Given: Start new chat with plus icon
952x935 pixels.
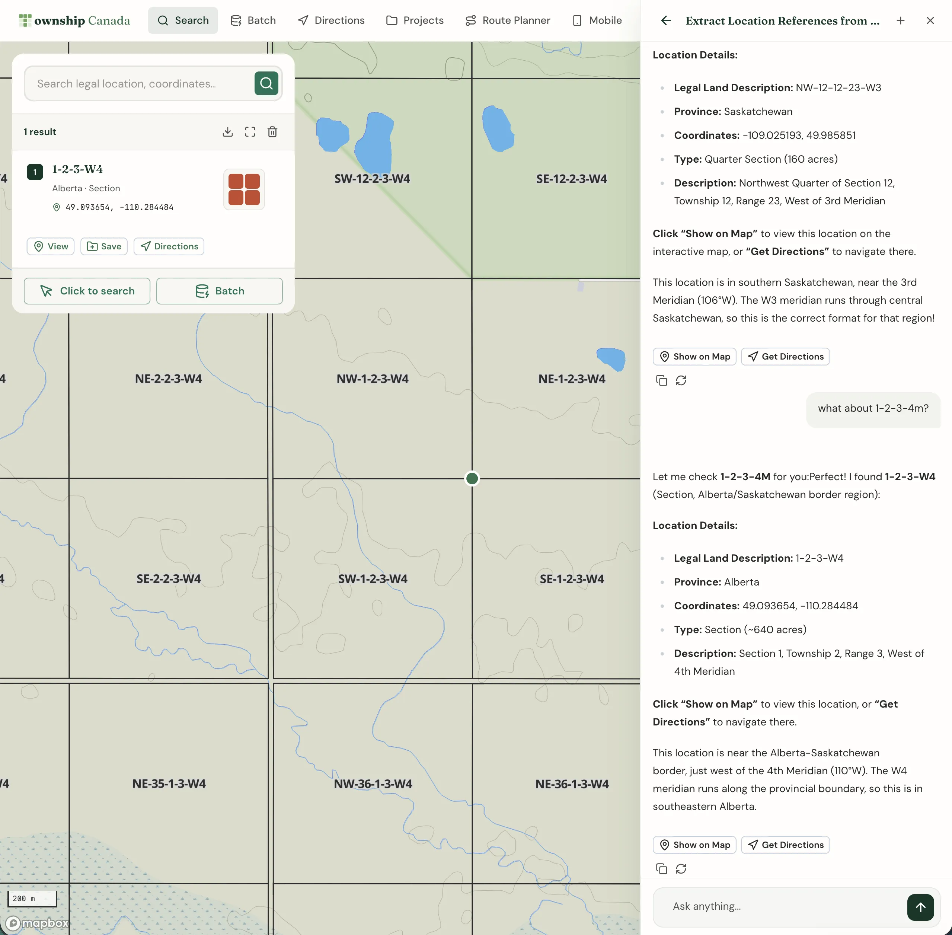Looking at the screenshot, I should [900, 20].
